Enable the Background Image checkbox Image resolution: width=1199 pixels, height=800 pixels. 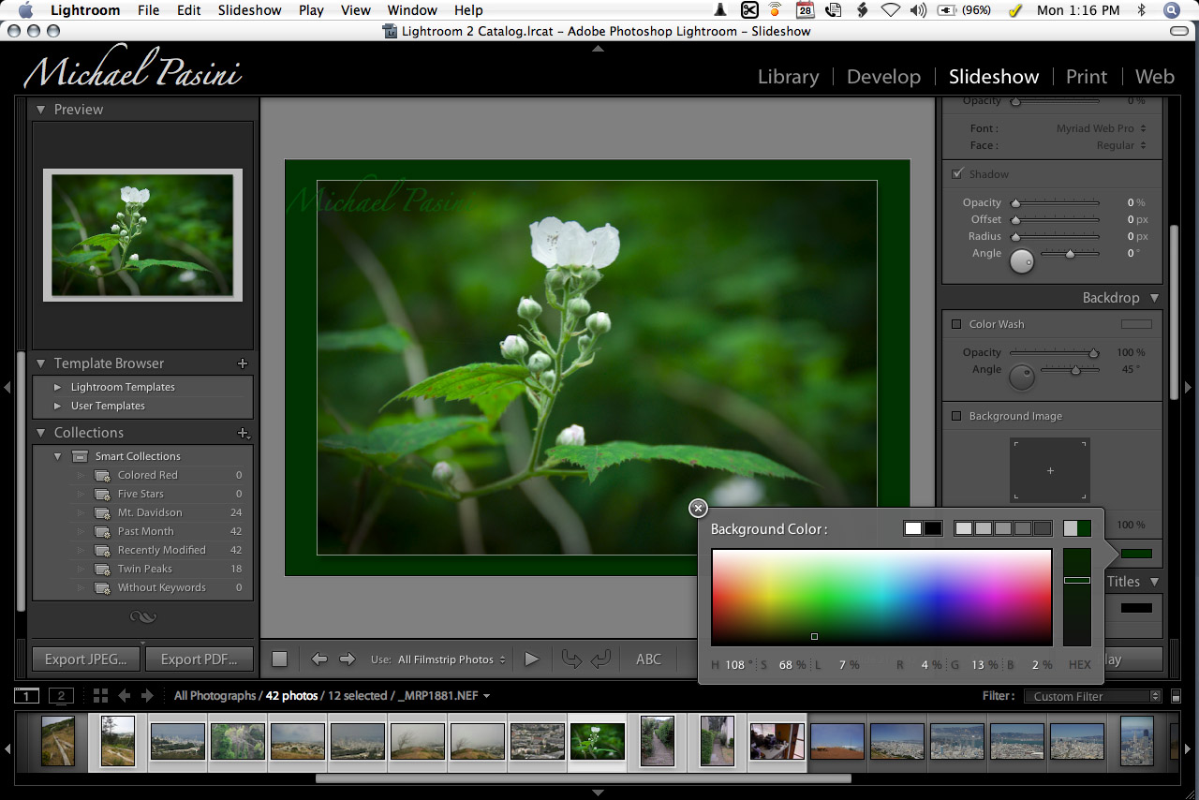956,416
